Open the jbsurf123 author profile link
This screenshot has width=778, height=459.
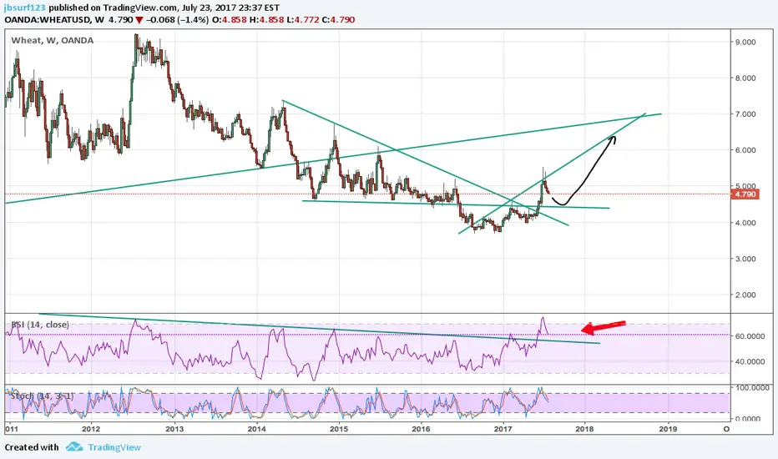[x=25, y=8]
